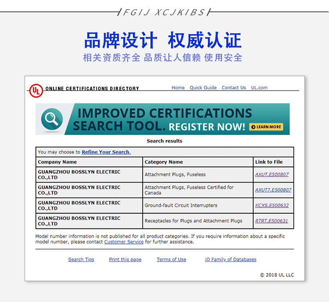Open file AXUT7.E500807
Viewport: 329px width, 302px height.
pos(273,190)
